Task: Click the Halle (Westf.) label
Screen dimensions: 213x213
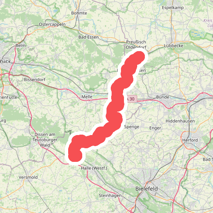Action: (94, 168)
